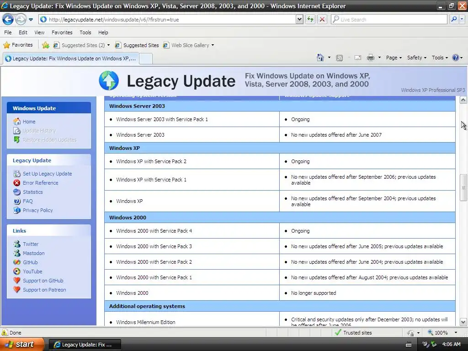Open the Safety command menu
This screenshot has height=351, width=468.
click(417, 58)
